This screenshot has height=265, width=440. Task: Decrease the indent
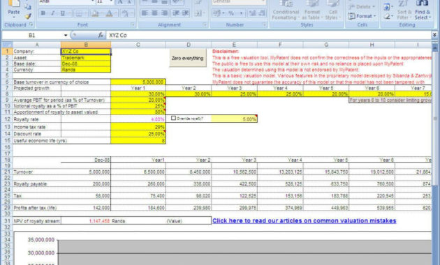tap(176, 13)
